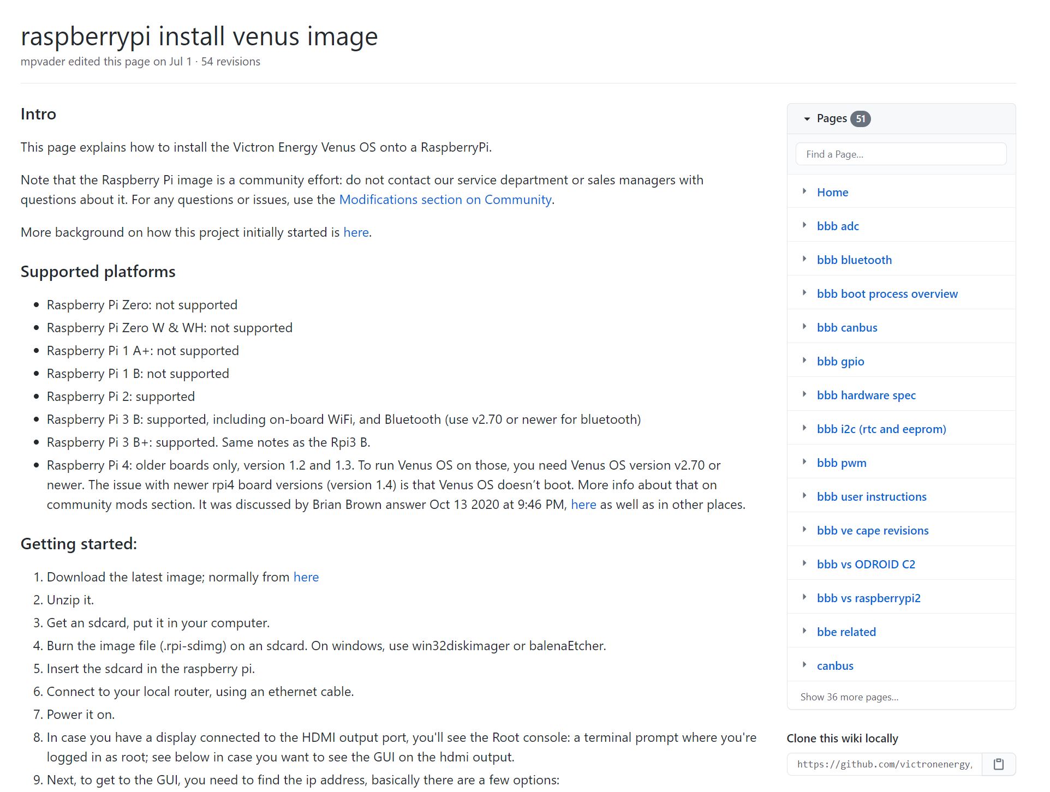The width and height of the screenshot is (1050, 792).
Task: Expand bbb i2c (rtc and eeprom) arrow
Action: click(804, 428)
